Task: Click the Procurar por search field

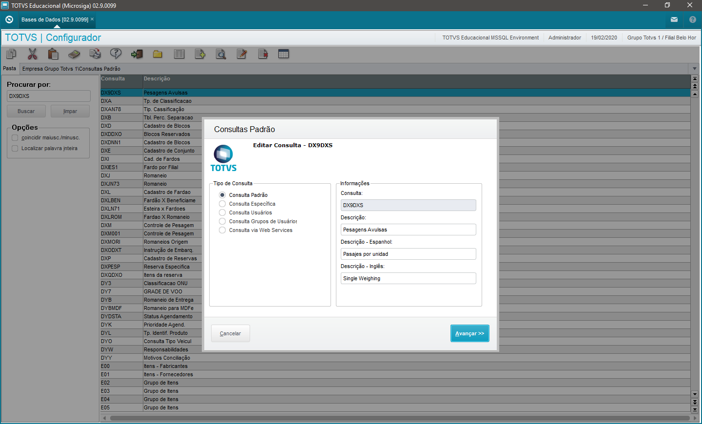Action: (49, 96)
